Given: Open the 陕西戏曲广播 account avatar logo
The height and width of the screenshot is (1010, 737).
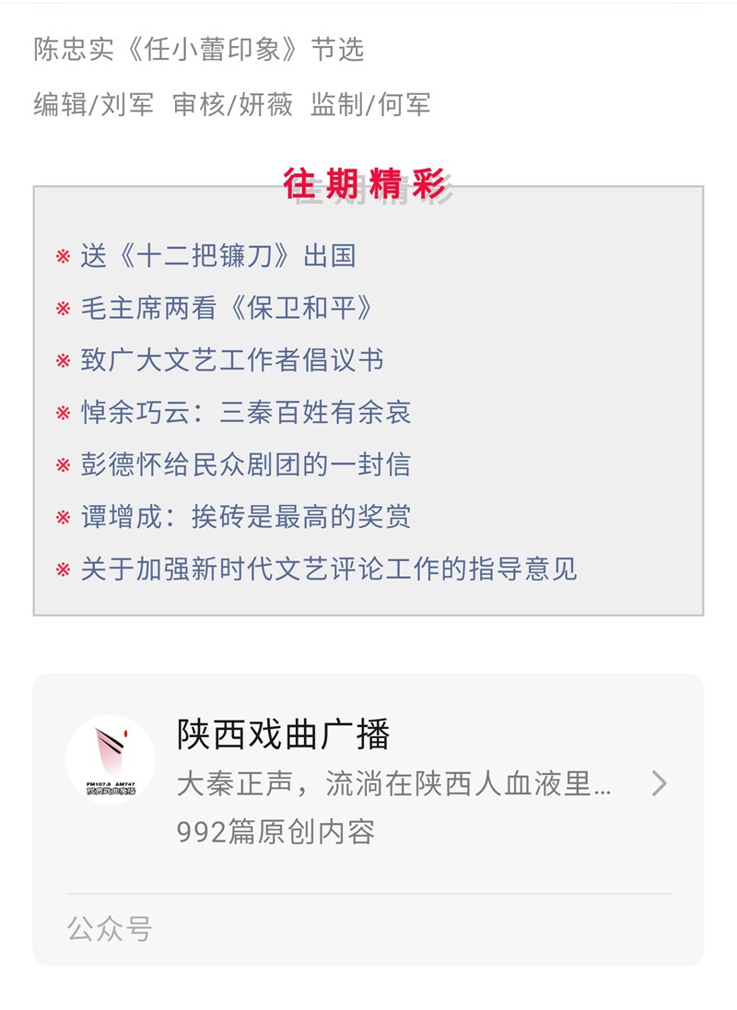Looking at the screenshot, I should 111,759.
